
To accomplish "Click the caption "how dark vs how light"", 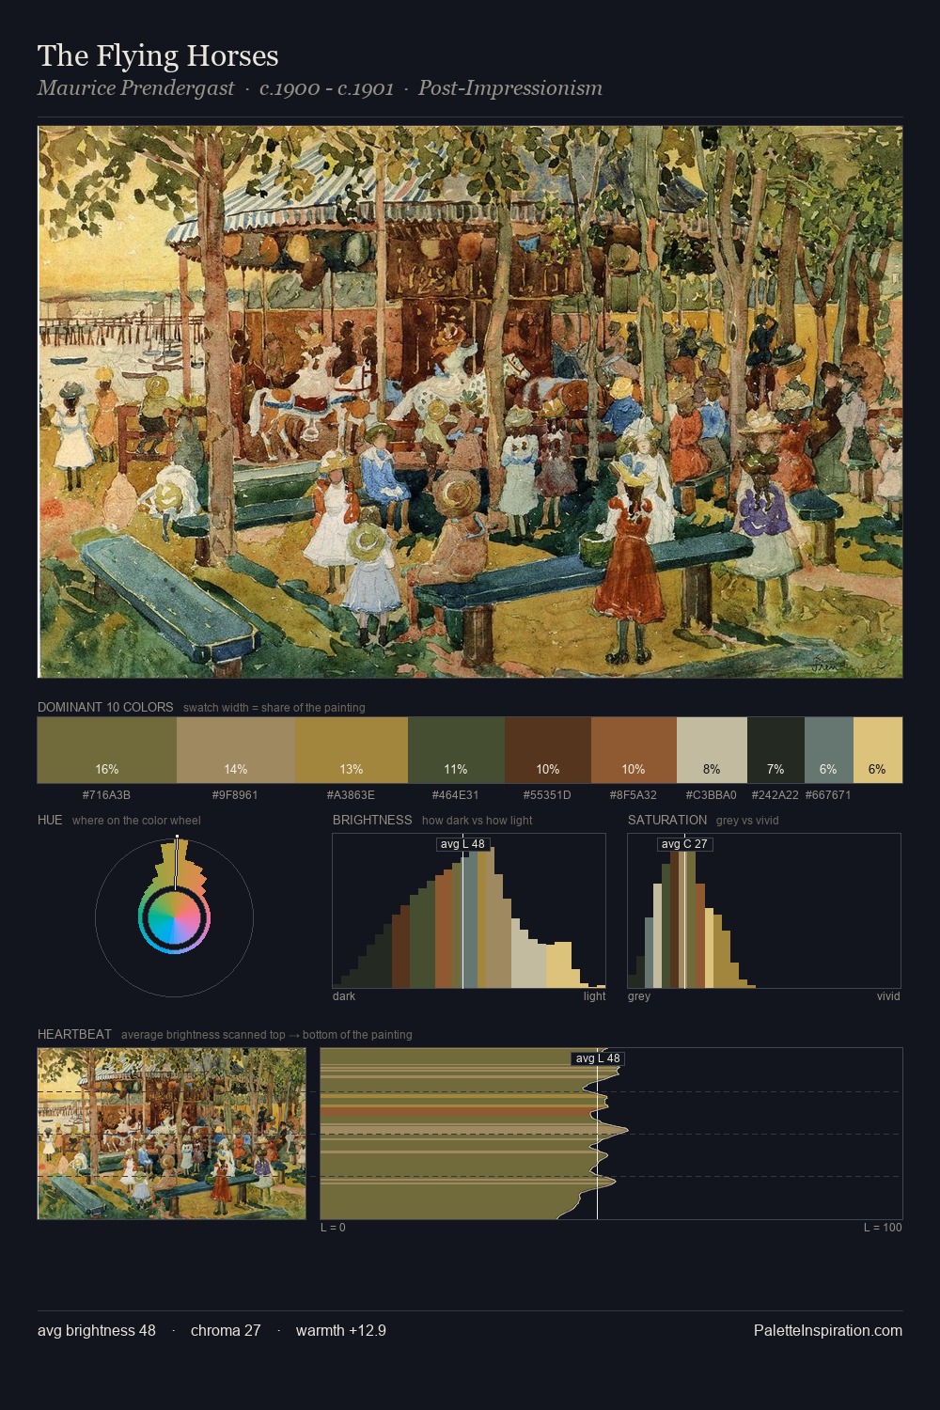I will coord(478,821).
